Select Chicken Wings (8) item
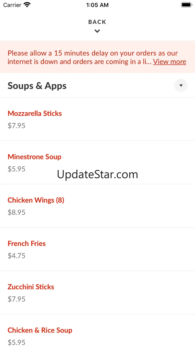This screenshot has width=195, height=347. tap(36, 200)
